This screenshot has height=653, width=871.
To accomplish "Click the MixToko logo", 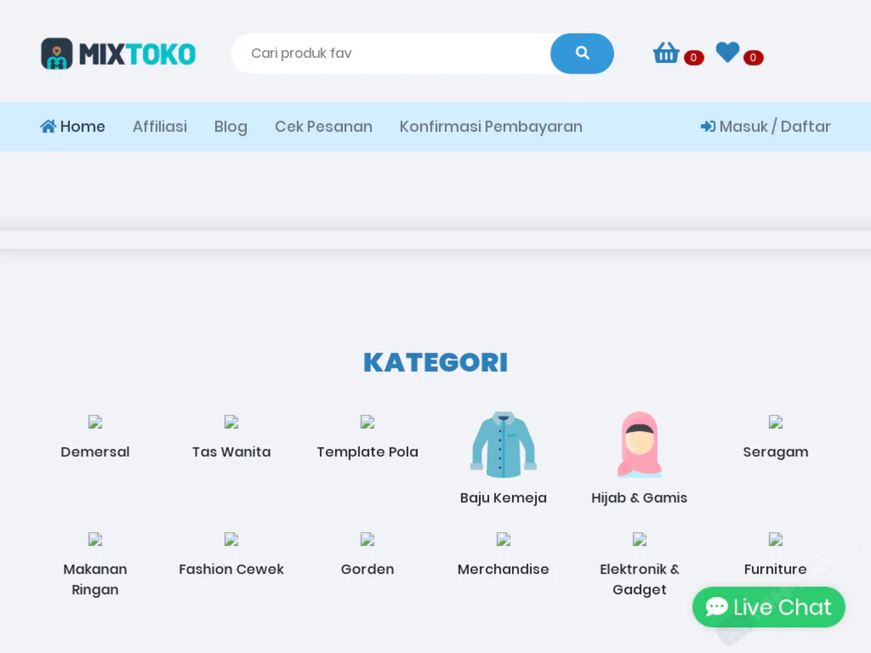I will click(118, 54).
